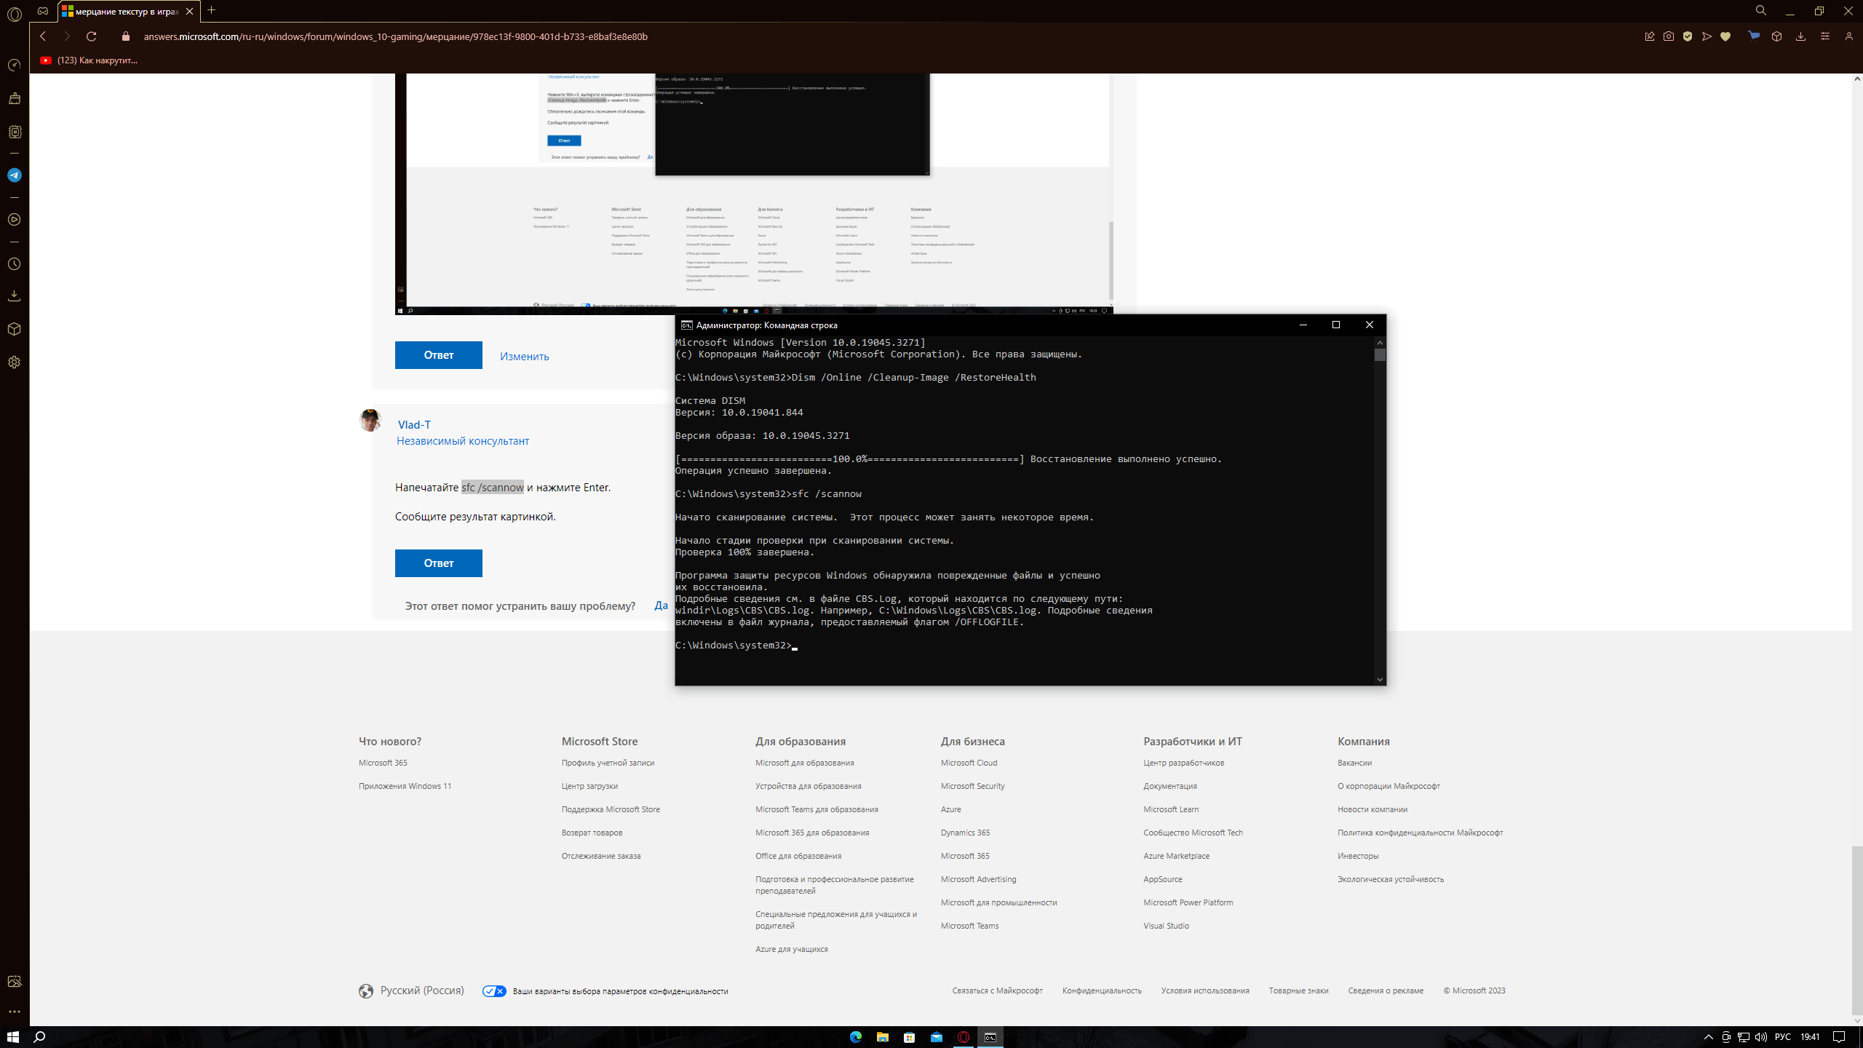Toggle cookie consent privacy options
The image size is (1863, 1048).
click(x=494, y=991)
